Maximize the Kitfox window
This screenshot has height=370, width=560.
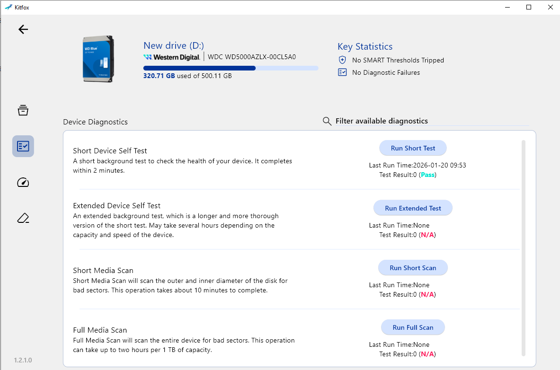[x=529, y=7]
